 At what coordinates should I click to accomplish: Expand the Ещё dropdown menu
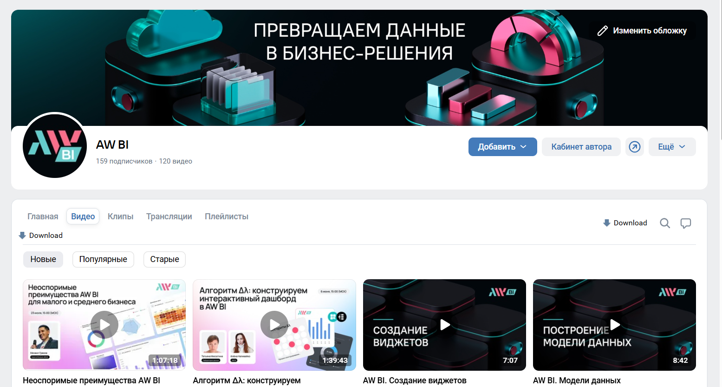(x=672, y=147)
